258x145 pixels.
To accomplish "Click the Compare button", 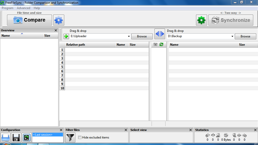I will pos(29,20).
